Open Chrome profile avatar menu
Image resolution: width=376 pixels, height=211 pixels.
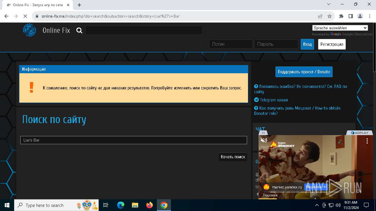point(360,16)
